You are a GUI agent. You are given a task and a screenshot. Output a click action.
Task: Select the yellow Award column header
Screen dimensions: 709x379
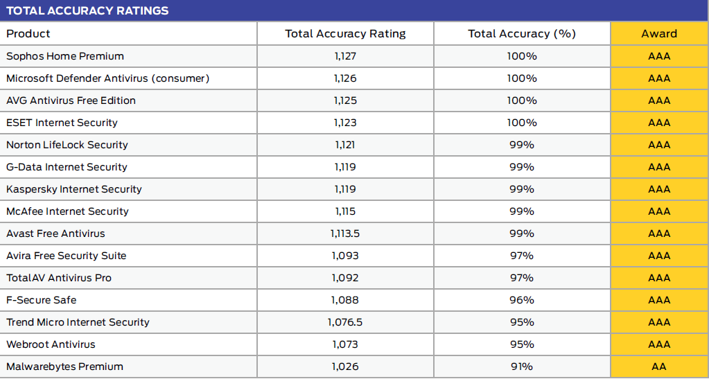click(x=659, y=33)
